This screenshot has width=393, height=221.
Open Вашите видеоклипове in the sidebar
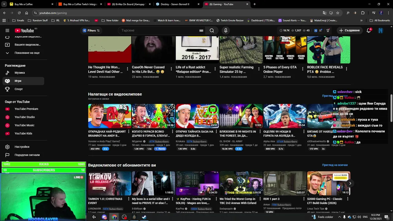(x=23, y=45)
